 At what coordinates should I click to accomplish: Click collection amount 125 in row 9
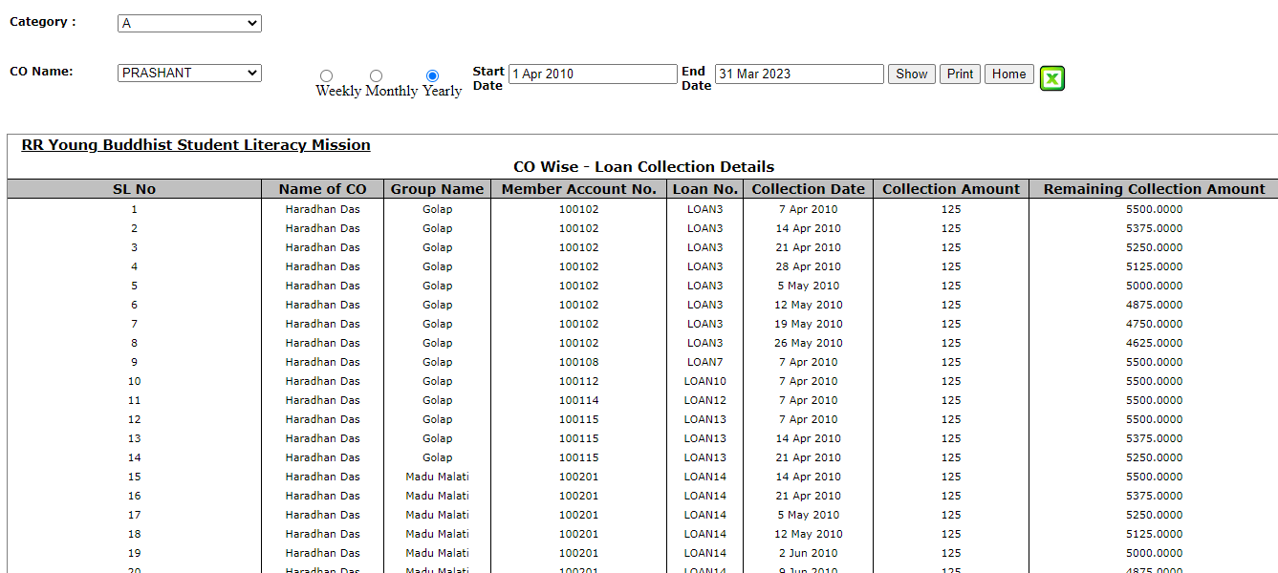point(951,362)
